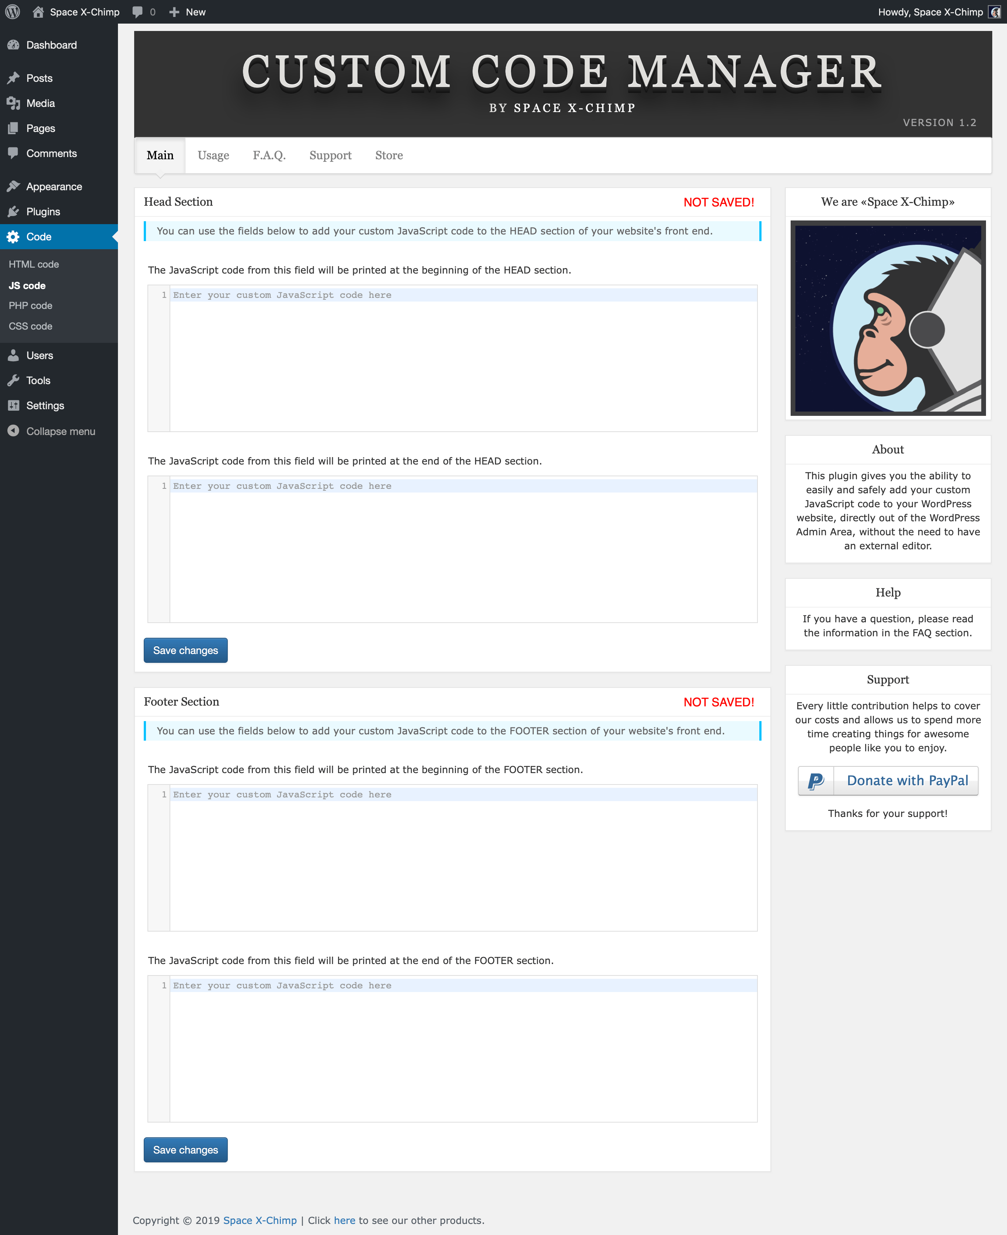This screenshot has height=1235, width=1007.
Task: Open the Code menu item
Action: point(59,237)
